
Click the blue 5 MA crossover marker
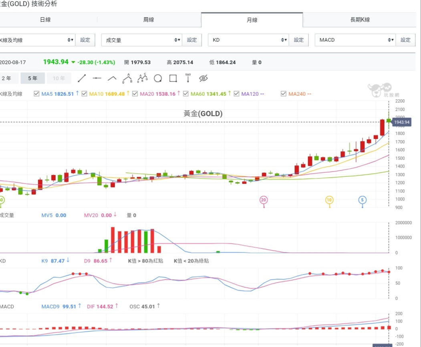(x=363, y=200)
